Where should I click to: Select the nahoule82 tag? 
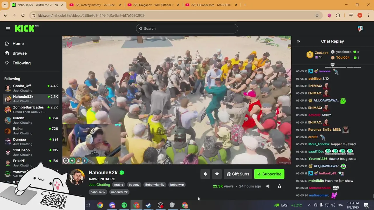click(98, 192)
